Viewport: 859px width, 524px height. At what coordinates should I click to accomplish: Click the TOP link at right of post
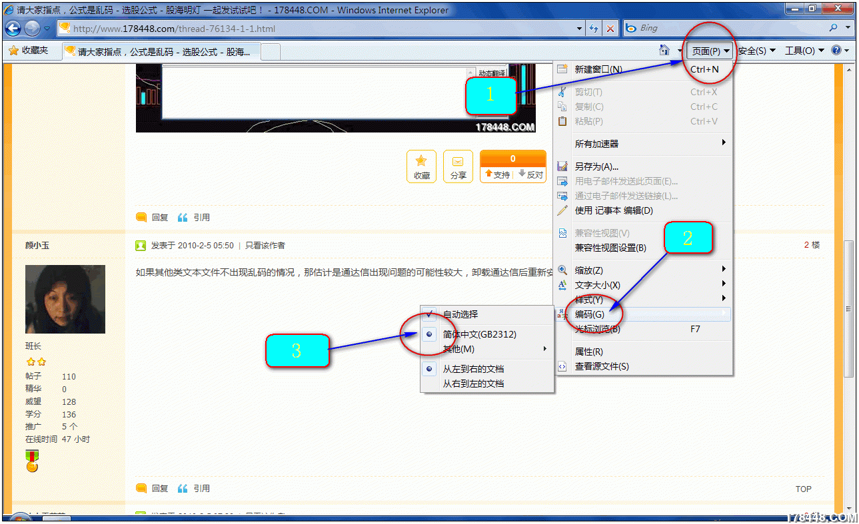pyautogui.click(x=804, y=489)
